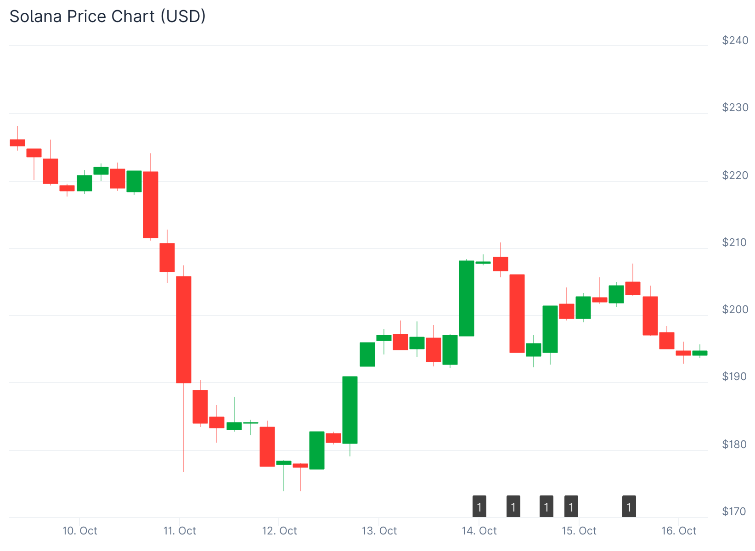Click the tallest red candle at 11. Oct
This screenshot has width=755, height=551.
click(x=184, y=329)
